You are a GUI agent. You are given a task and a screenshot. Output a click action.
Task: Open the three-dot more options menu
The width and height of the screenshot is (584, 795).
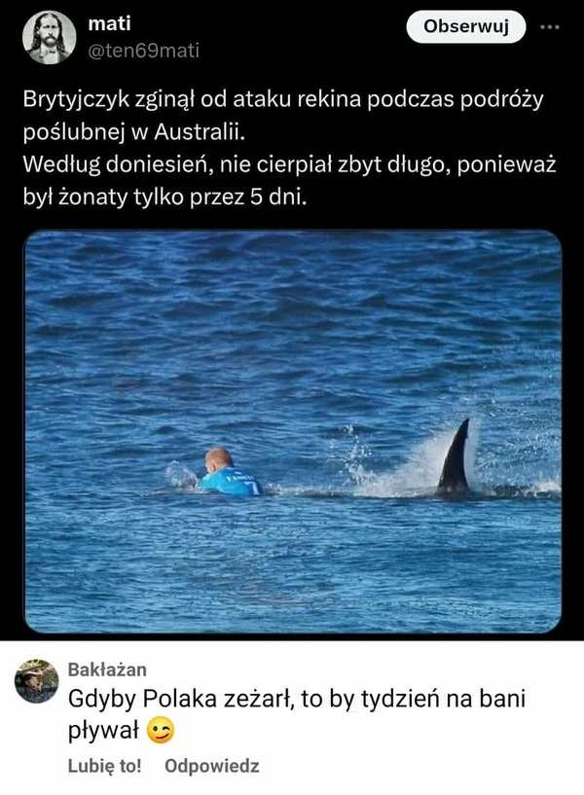click(x=550, y=27)
